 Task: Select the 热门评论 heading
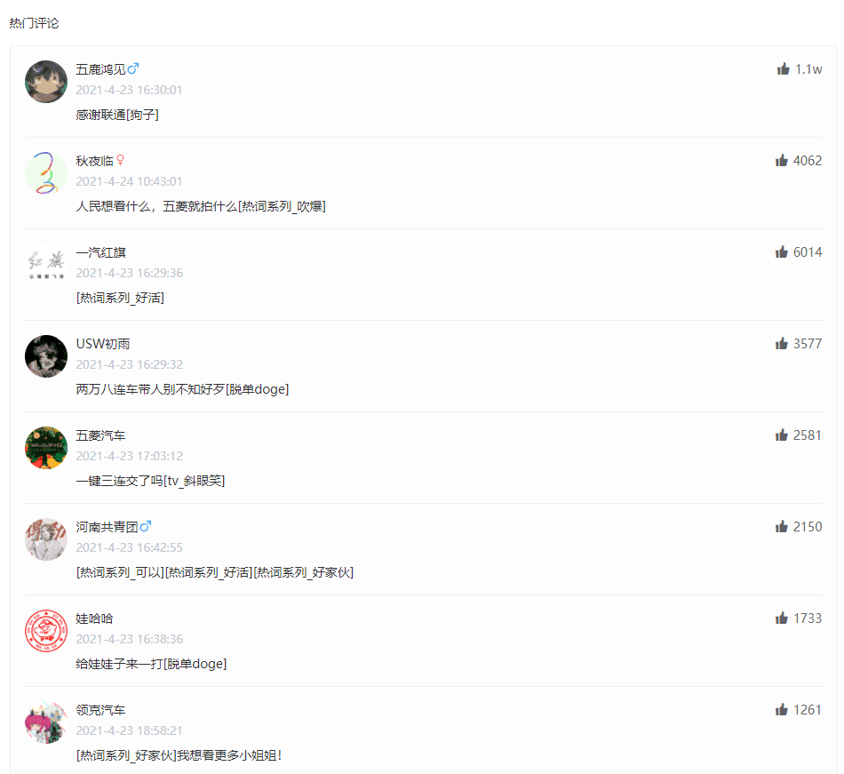coord(34,23)
